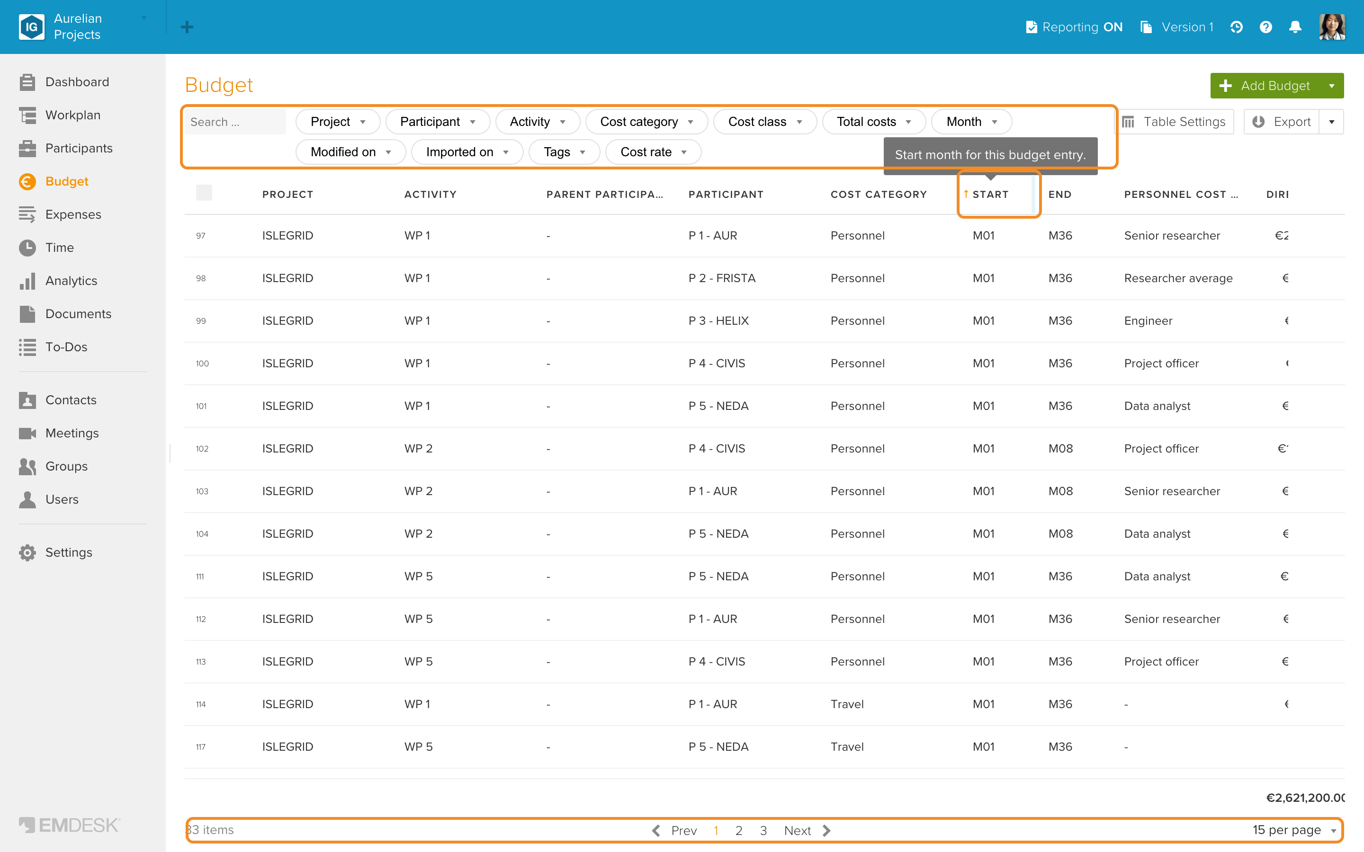The image size is (1364, 852).
Task: Toggle the Reporting ON switch
Action: 1074,27
